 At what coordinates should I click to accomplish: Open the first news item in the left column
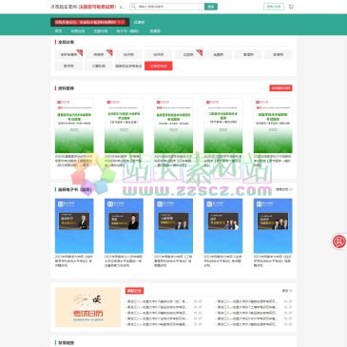[158, 301]
